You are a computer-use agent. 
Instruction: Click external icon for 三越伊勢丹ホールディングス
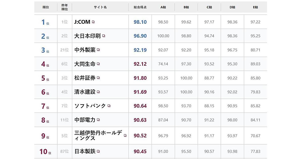[125, 136]
